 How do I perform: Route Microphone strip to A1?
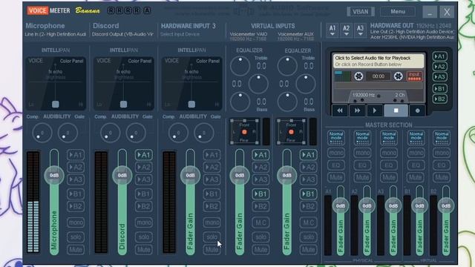76,155
